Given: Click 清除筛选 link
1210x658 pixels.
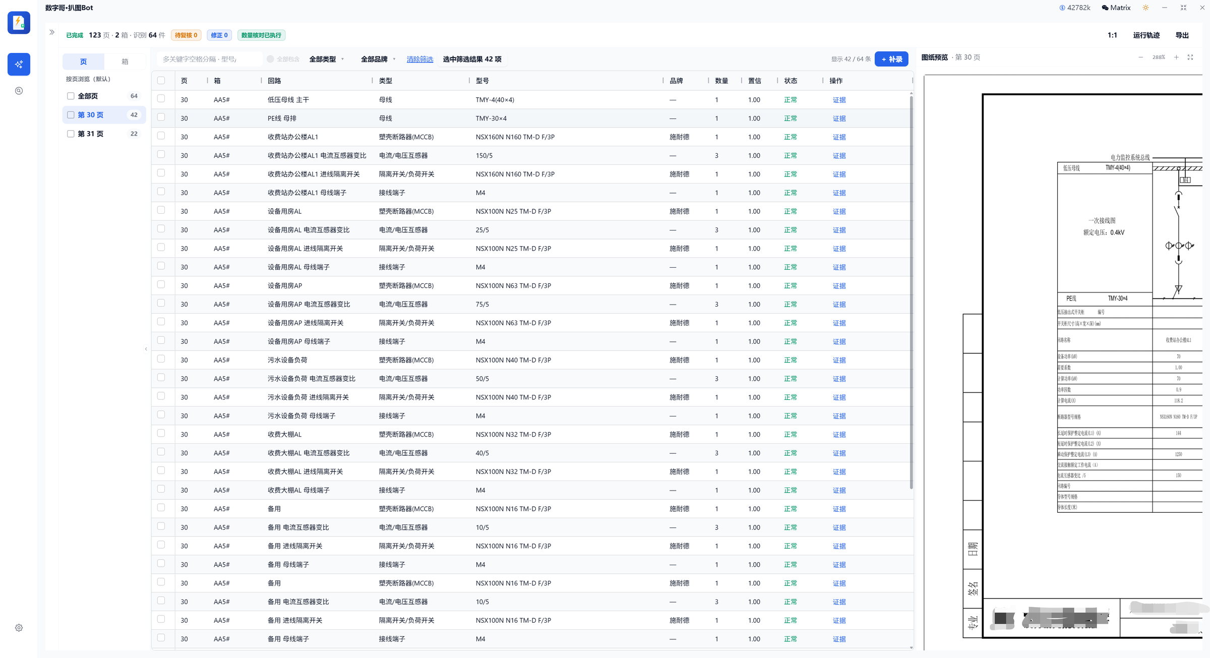Looking at the screenshot, I should pyautogui.click(x=419, y=59).
